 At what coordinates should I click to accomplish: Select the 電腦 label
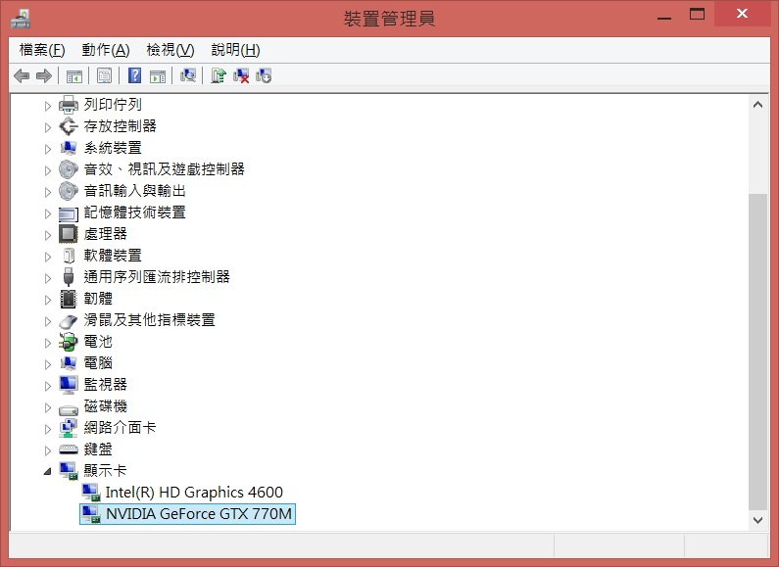pos(98,362)
